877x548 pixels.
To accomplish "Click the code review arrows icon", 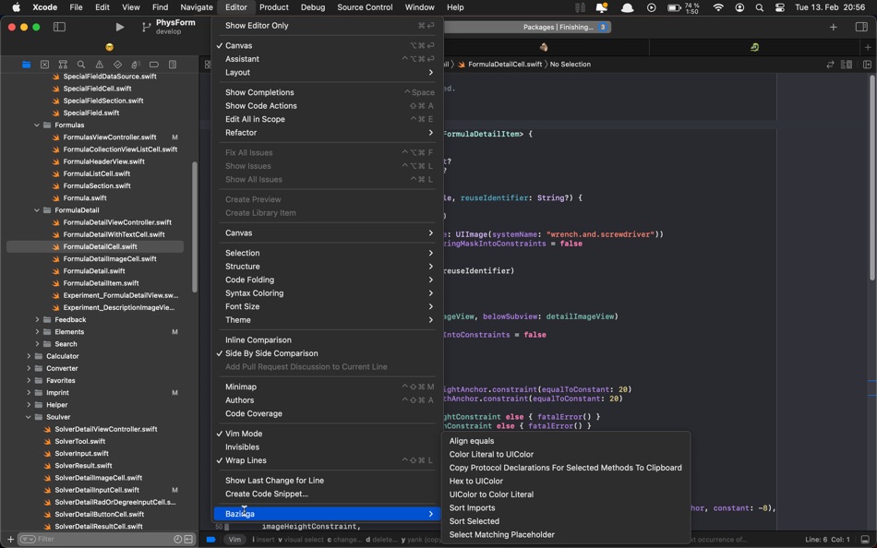I will [x=830, y=65].
